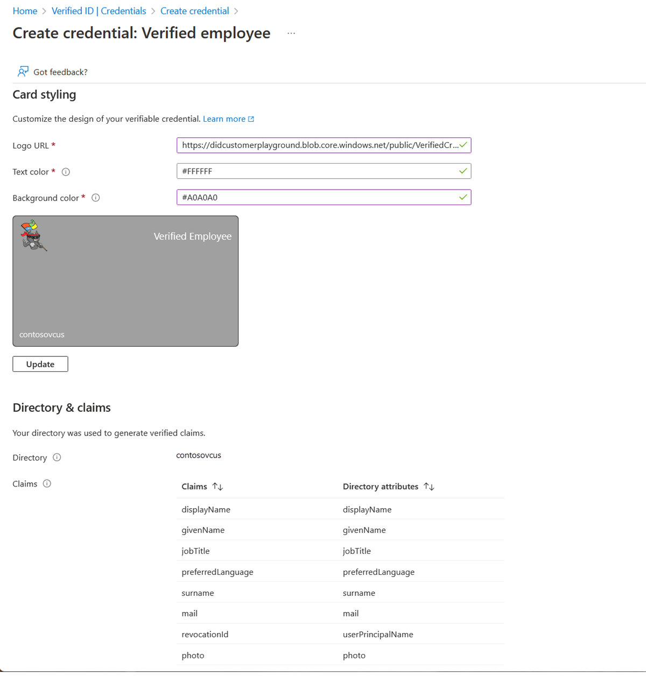This screenshot has width=646, height=696.
Task: Click the green checkmark in Text color field
Action: click(463, 171)
